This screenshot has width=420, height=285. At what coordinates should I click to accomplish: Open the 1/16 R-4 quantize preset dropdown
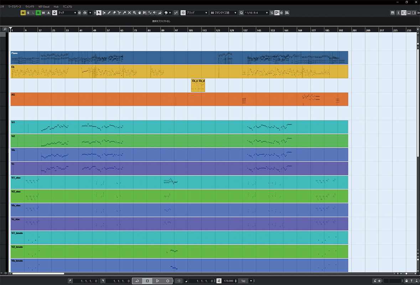point(256,13)
